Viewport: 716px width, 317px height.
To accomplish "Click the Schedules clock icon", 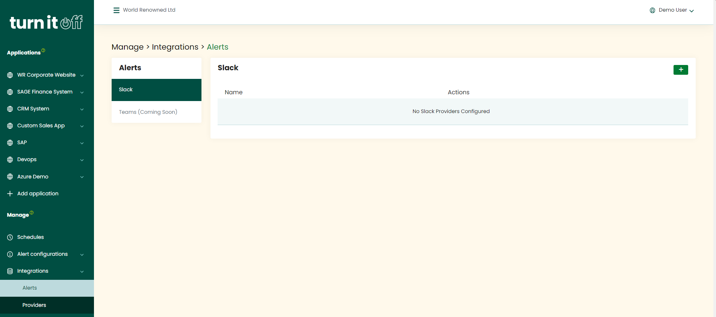I will 10,237.
